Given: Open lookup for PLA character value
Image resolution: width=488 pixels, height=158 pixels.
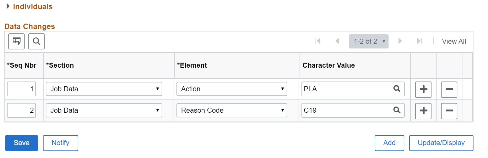Looking at the screenshot, I should pyautogui.click(x=396, y=89).
